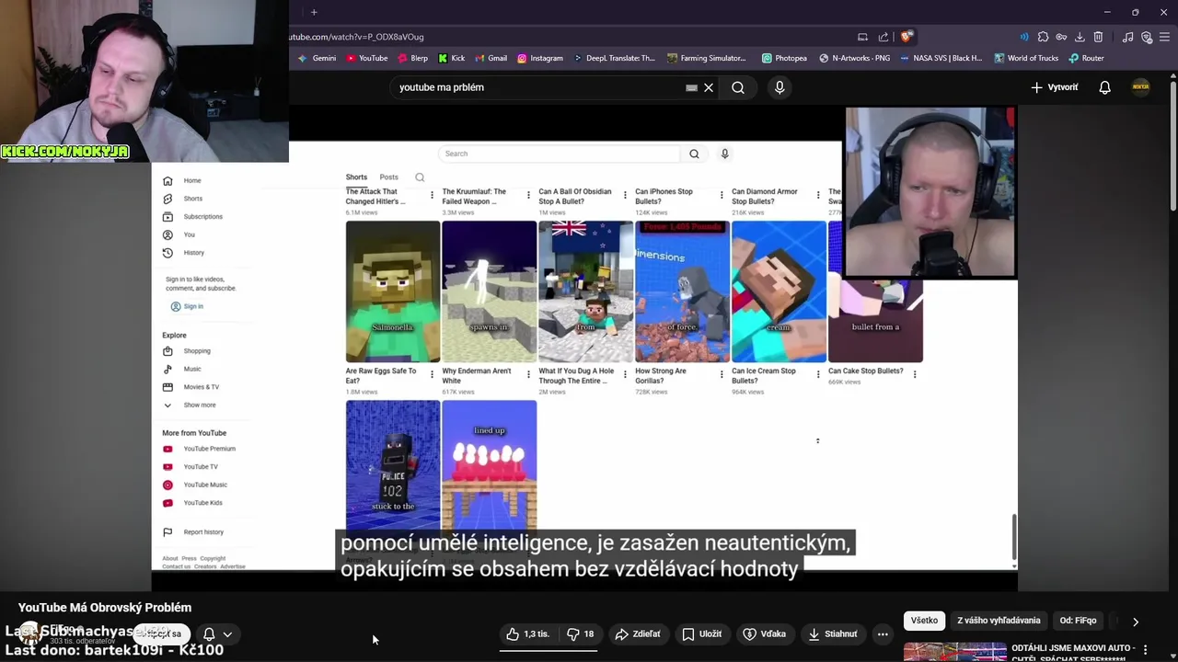Click the share page icon in address bar
Viewport: 1178px width, 662px height.
(883, 37)
